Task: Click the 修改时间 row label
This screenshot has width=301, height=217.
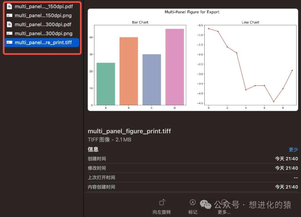Action: tap(97, 168)
